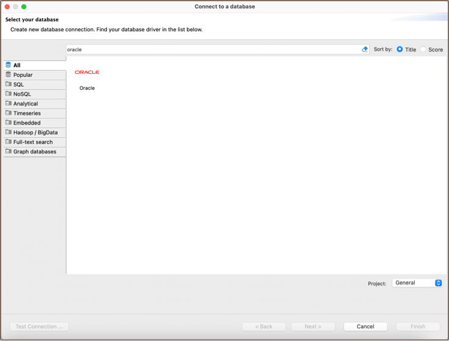Sort drivers by Score
449x341 pixels.
tap(423, 49)
